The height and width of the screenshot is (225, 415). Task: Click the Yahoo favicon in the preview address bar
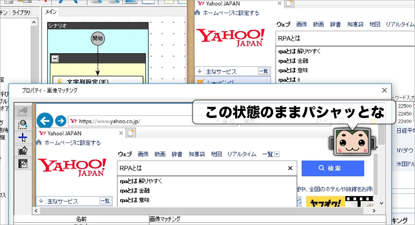tap(73, 121)
